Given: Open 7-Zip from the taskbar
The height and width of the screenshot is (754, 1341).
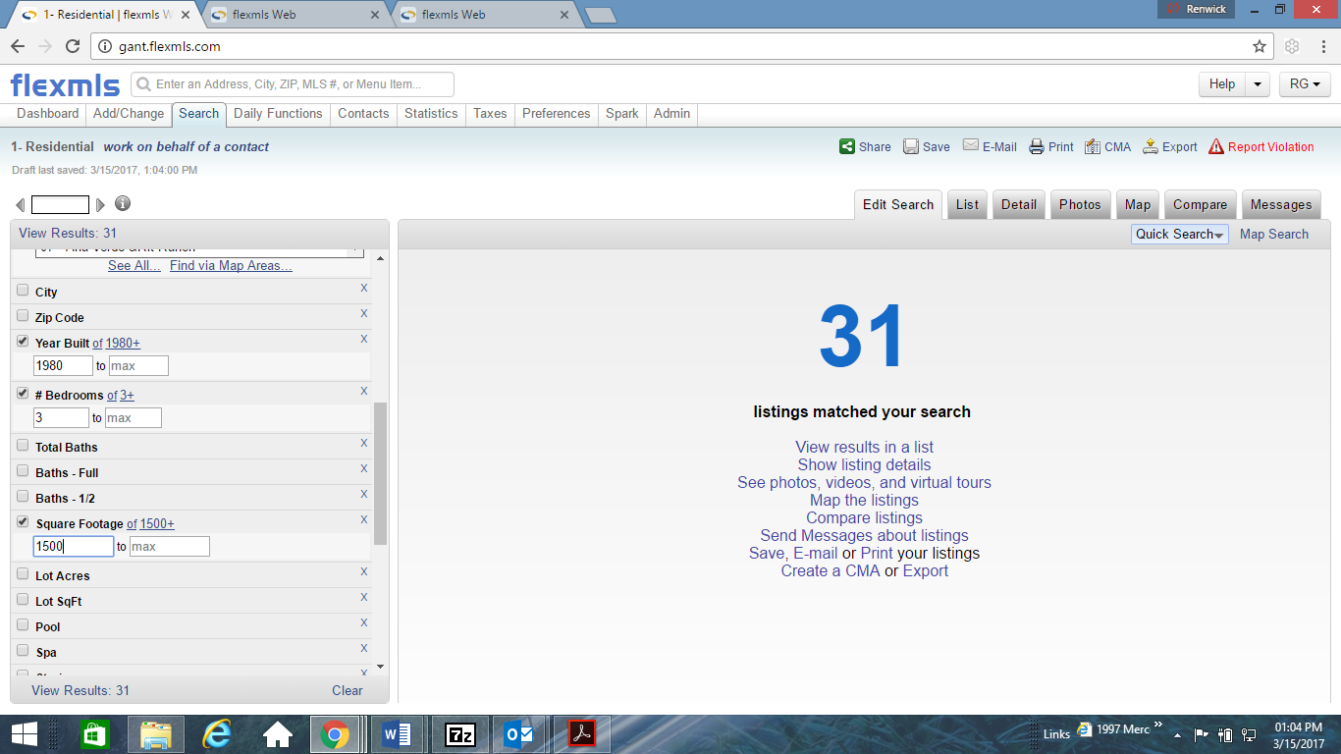Looking at the screenshot, I should (x=458, y=734).
